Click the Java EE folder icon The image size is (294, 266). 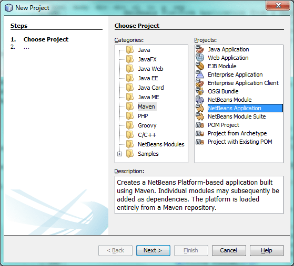tap(130, 78)
